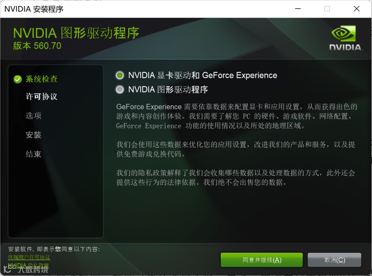Click the 版本 560.70 version text

point(37,46)
